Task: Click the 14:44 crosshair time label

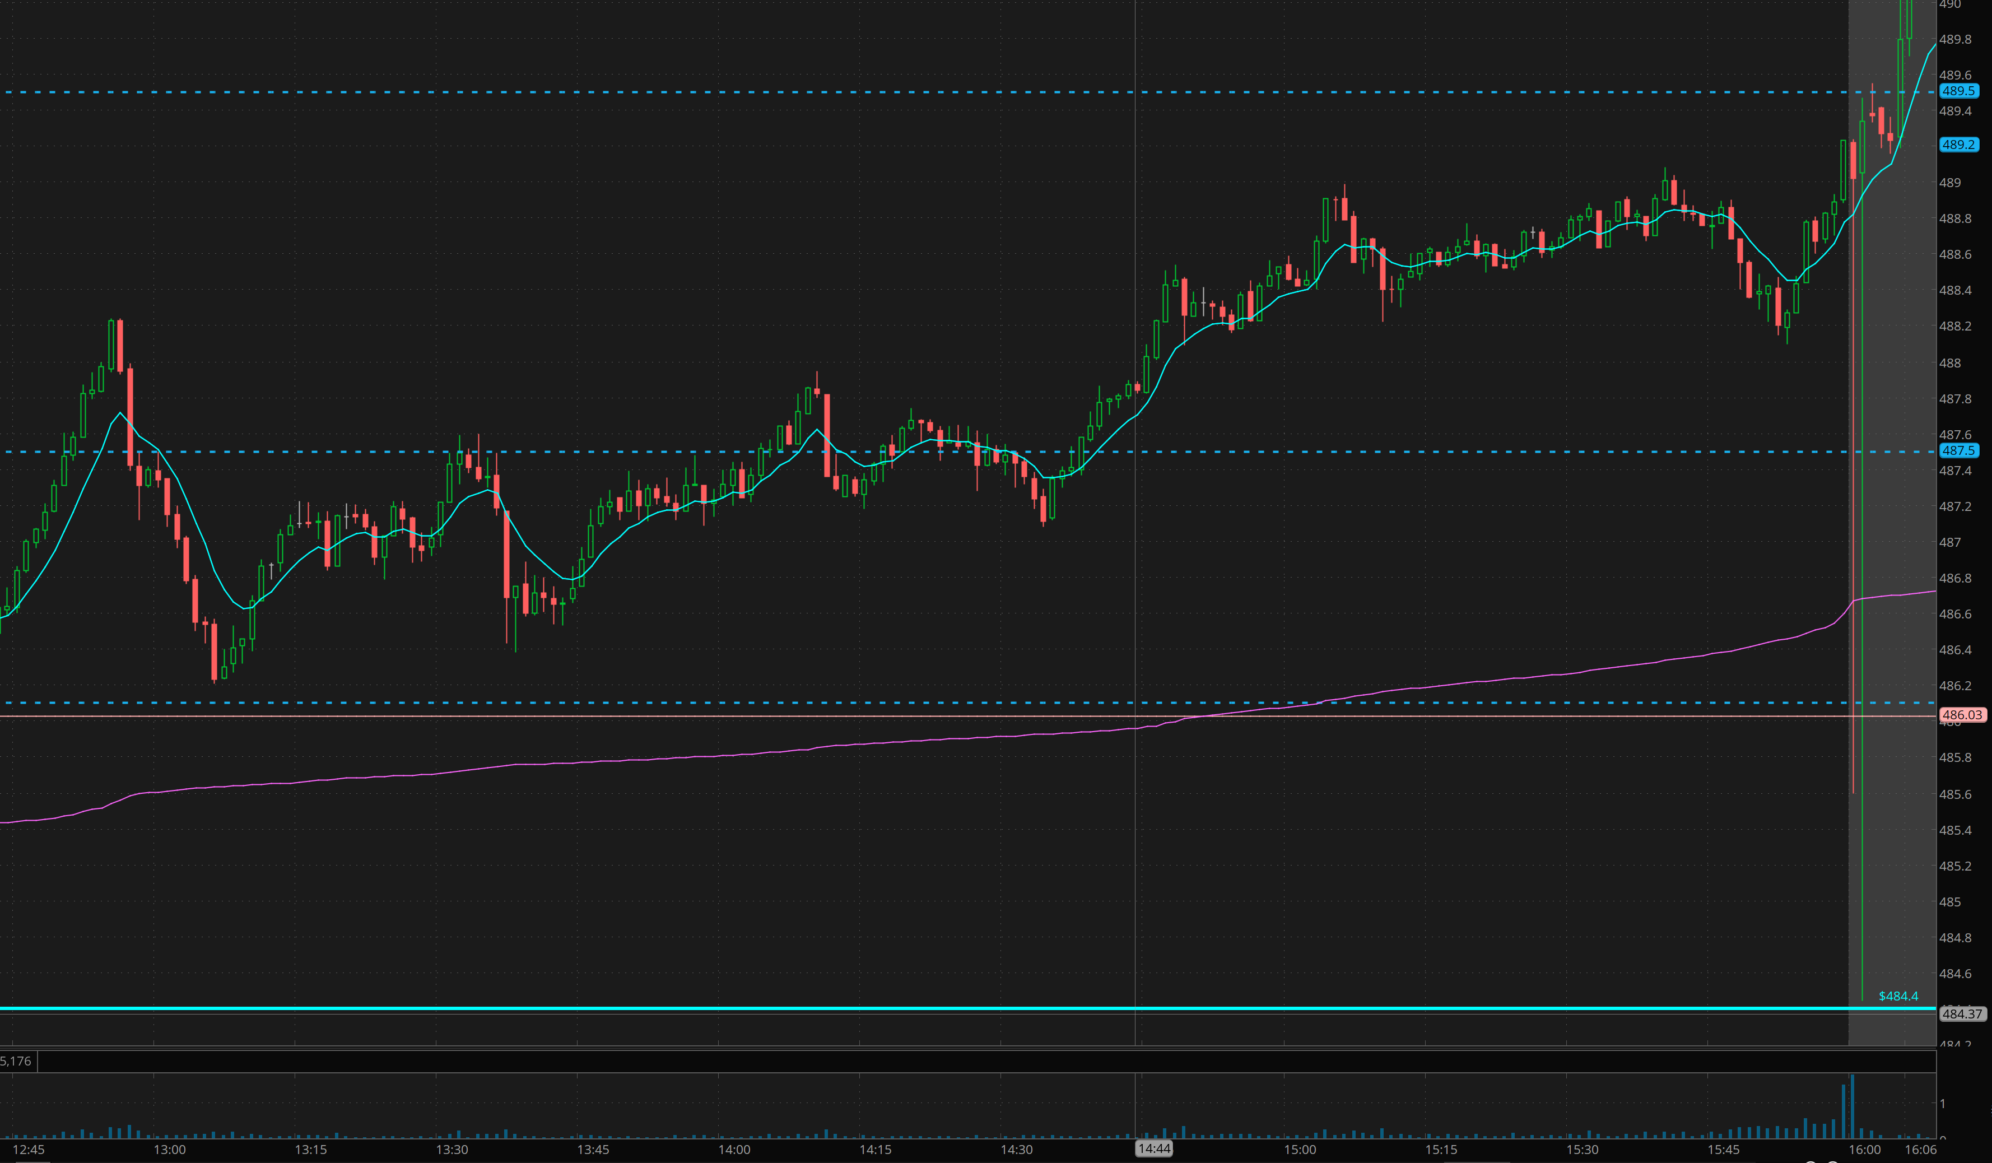Action: [x=1154, y=1149]
